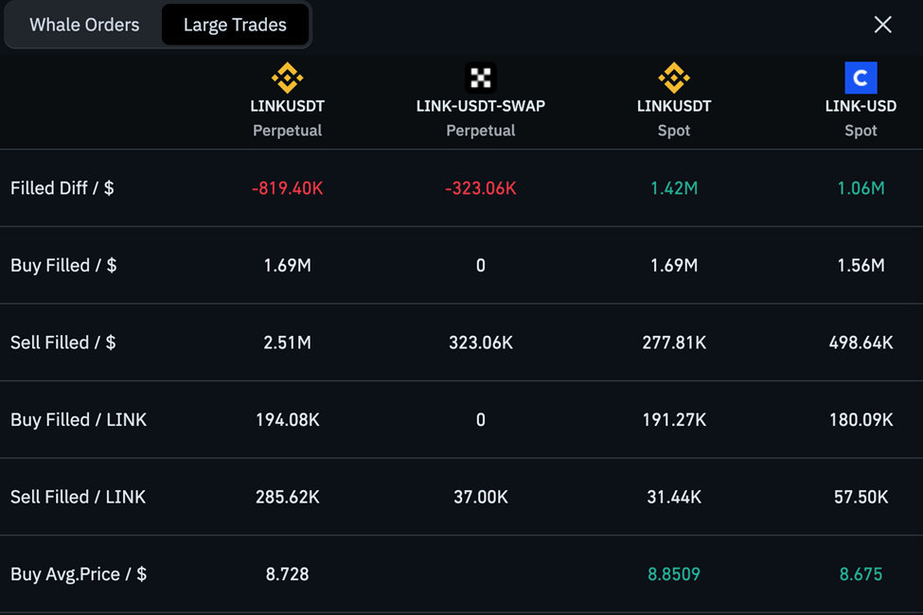Click the Buy Filled / $ row label
923x615 pixels.
click(63, 266)
